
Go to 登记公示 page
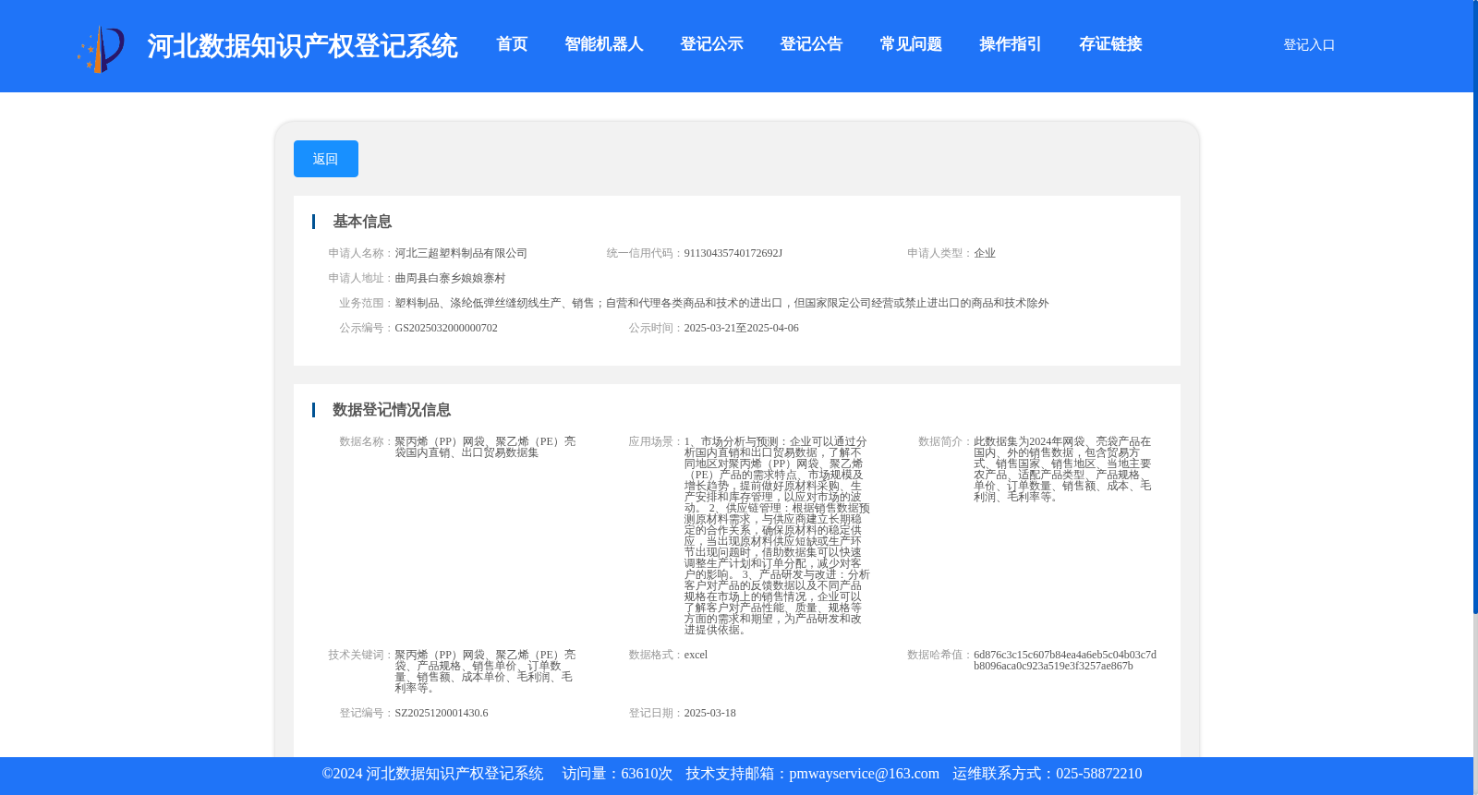pyautogui.click(x=711, y=44)
